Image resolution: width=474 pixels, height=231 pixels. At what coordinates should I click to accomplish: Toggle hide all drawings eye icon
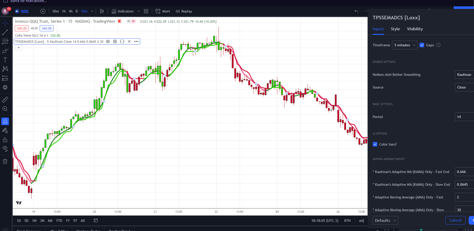pos(5,149)
